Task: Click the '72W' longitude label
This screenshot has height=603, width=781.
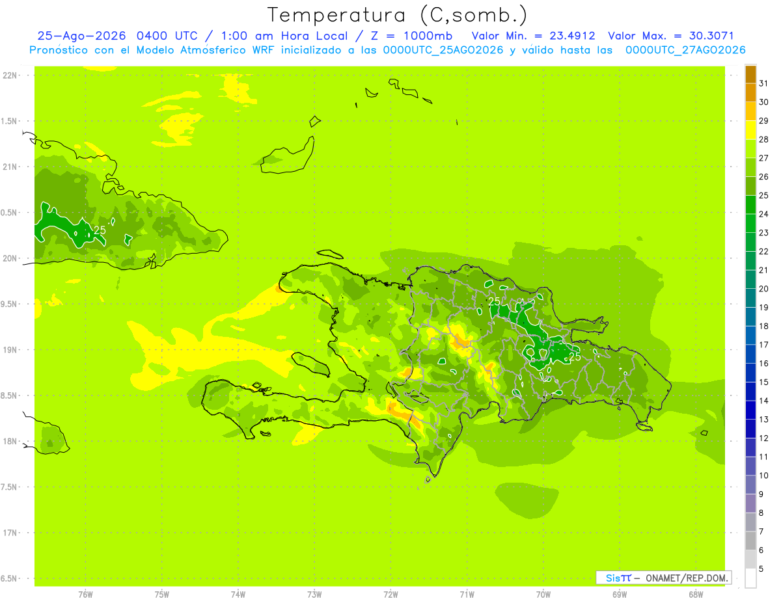Action: tap(390, 595)
